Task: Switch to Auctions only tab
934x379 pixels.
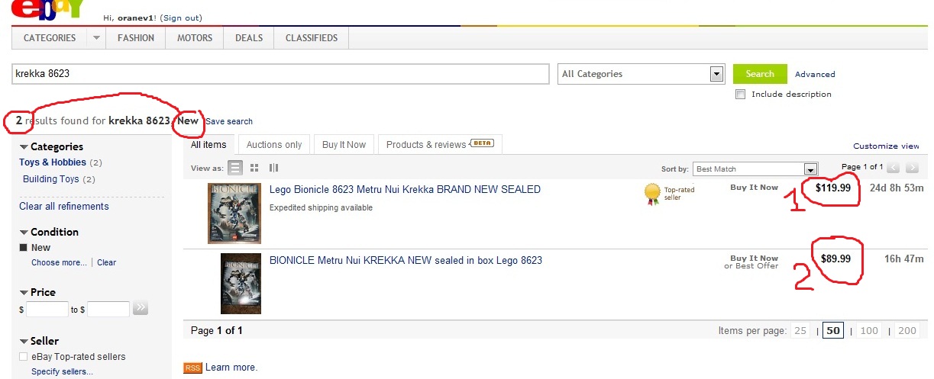Action: [274, 145]
